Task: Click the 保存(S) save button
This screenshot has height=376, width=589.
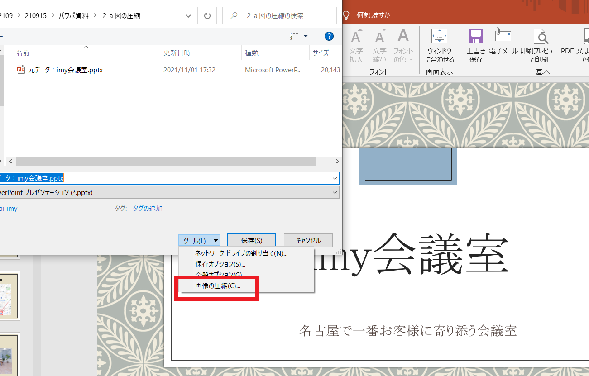Action: [251, 241]
